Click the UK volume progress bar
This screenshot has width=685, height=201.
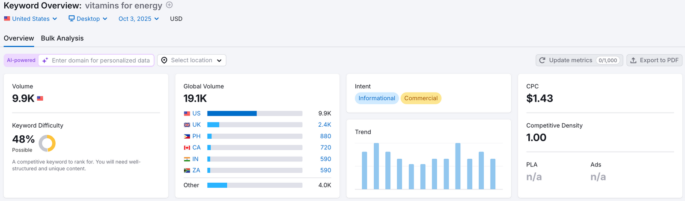255,125
